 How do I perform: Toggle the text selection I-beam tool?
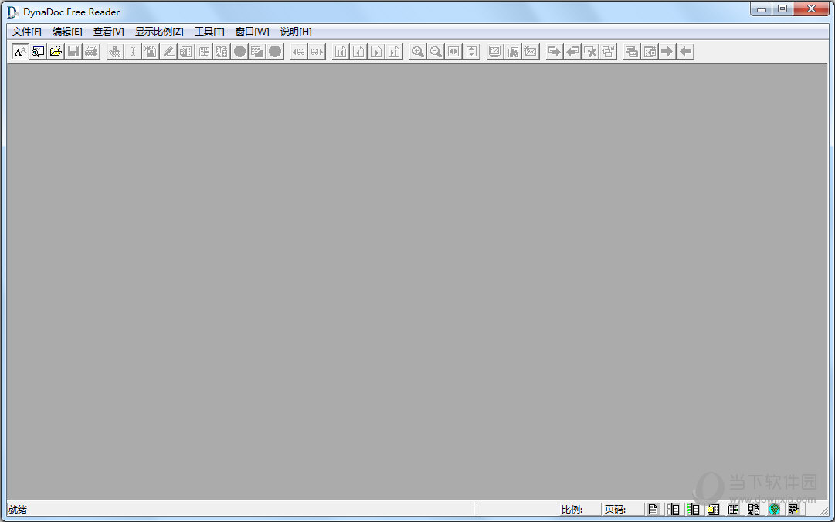pyautogui.click(x=133, y=52)
